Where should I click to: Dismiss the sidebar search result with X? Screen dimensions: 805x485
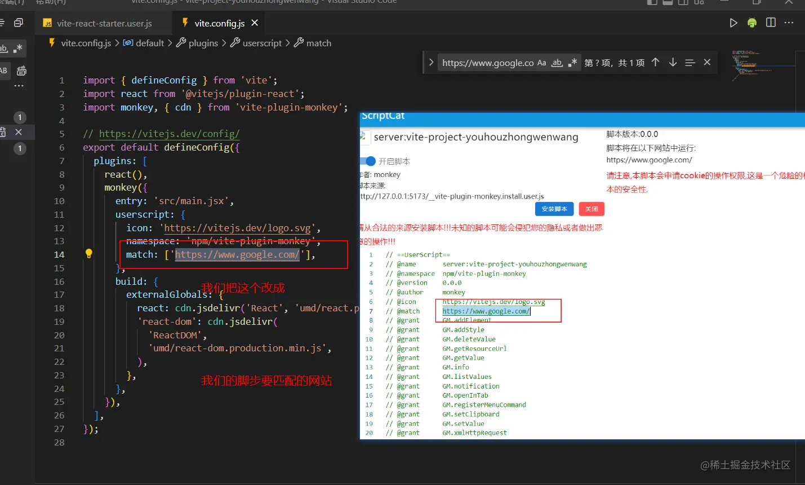point(19,132)
